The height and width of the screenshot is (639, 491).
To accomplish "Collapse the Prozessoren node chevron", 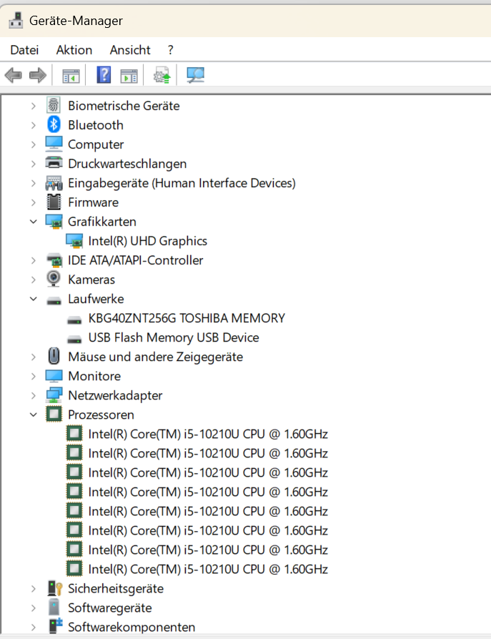I will pos(34,415).
